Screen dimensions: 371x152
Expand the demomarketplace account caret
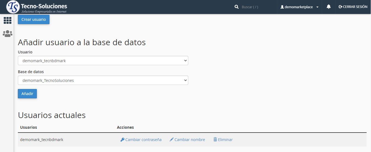coord(317,7)
